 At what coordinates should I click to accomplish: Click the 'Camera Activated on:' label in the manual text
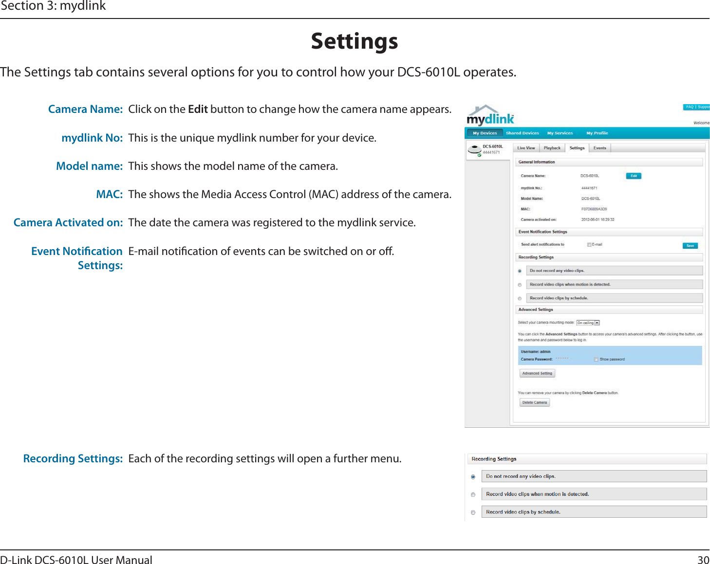click(x=68, y=222)
